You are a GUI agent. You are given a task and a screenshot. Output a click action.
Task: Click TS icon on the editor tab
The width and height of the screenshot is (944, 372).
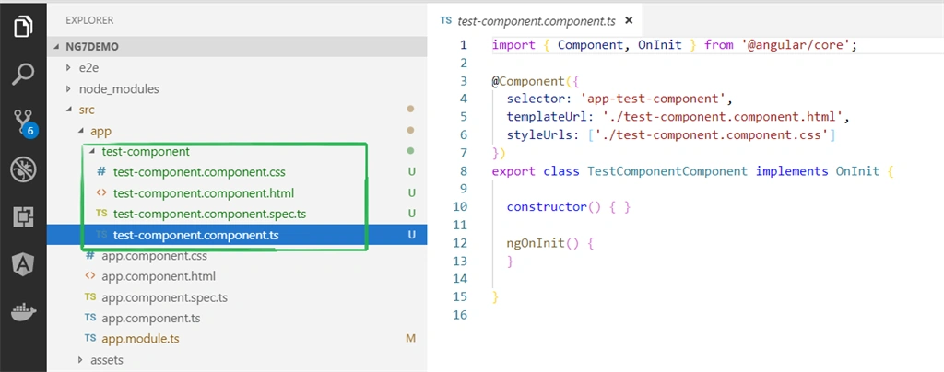(445, 20)
